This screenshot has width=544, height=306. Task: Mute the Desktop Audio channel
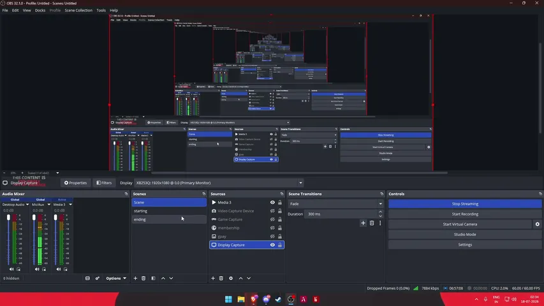click(11, 269)
